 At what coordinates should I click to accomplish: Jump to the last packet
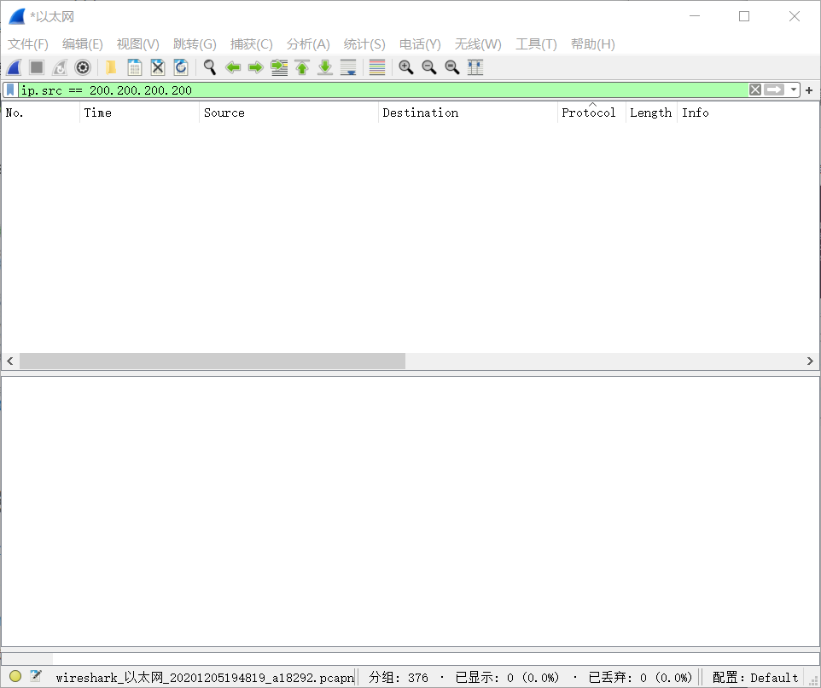(325, 67)
